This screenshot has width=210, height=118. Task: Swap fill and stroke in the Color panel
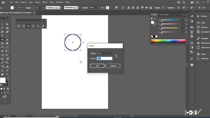point(155,19)
